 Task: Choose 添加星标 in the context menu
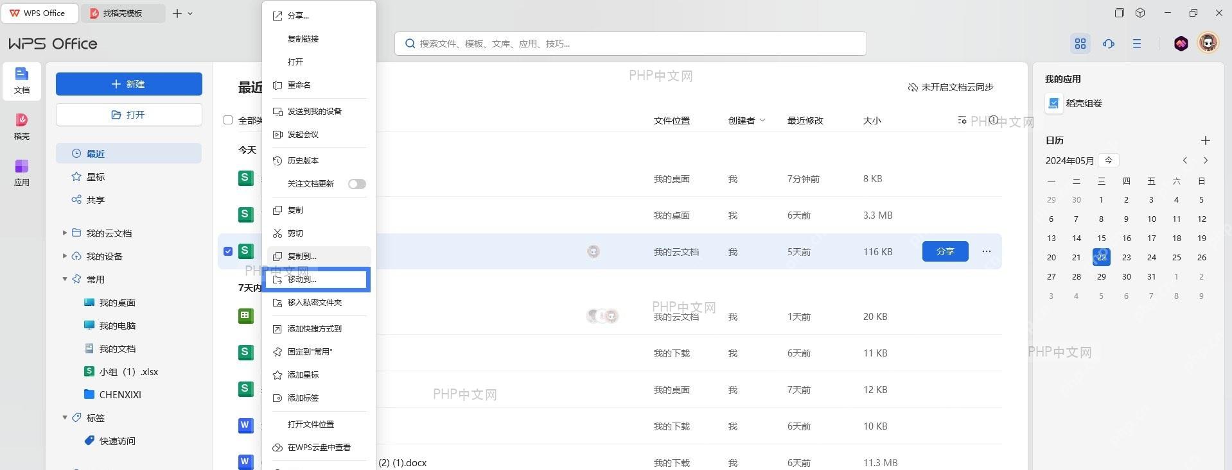[x=319, y=374]
